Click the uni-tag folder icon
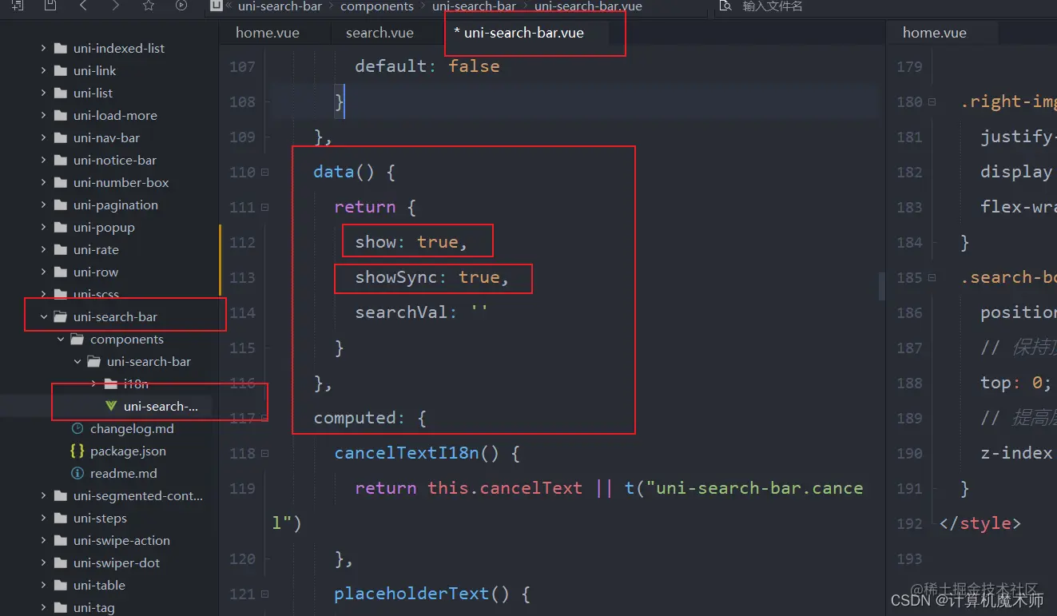This screenshot has width=1057, height=616. coord(60,607)
